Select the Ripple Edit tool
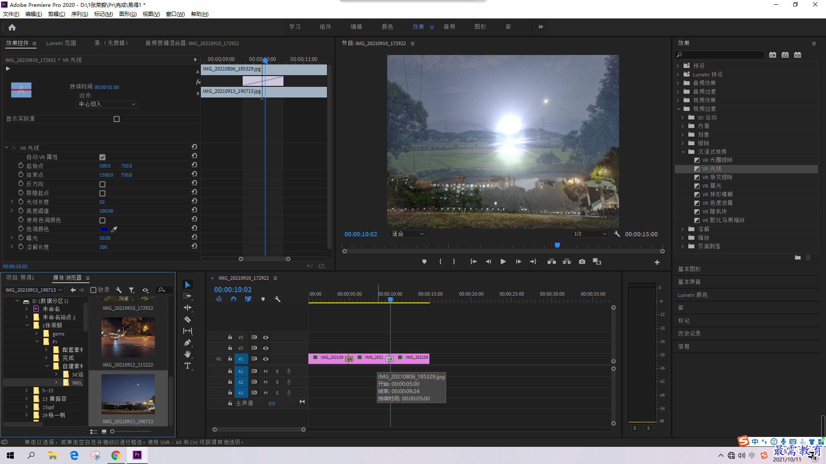This screenshot has width=826, height=464. click(x=188, y=308)
